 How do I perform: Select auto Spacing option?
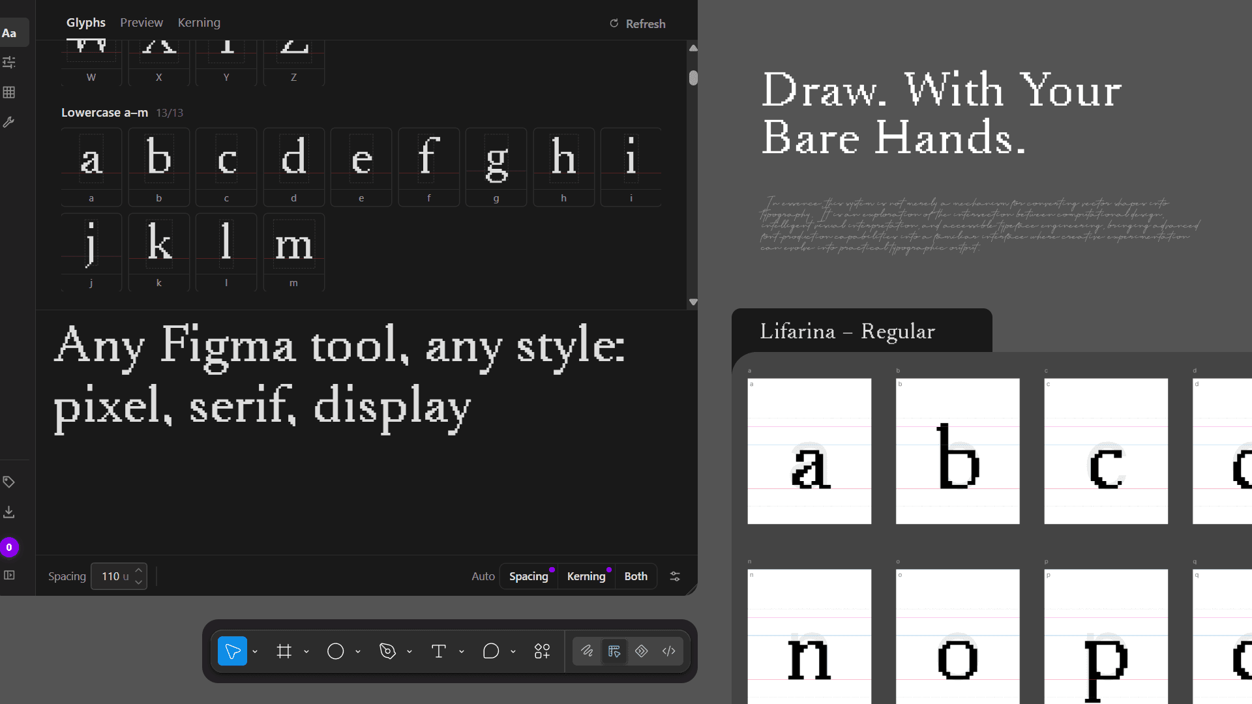(529, 576)
